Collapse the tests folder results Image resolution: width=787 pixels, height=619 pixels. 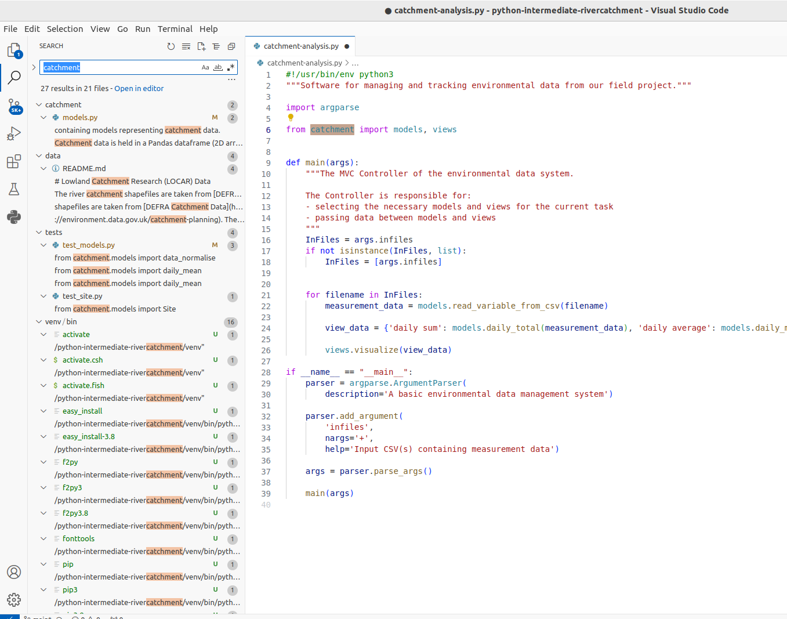(x=39, y=233)
